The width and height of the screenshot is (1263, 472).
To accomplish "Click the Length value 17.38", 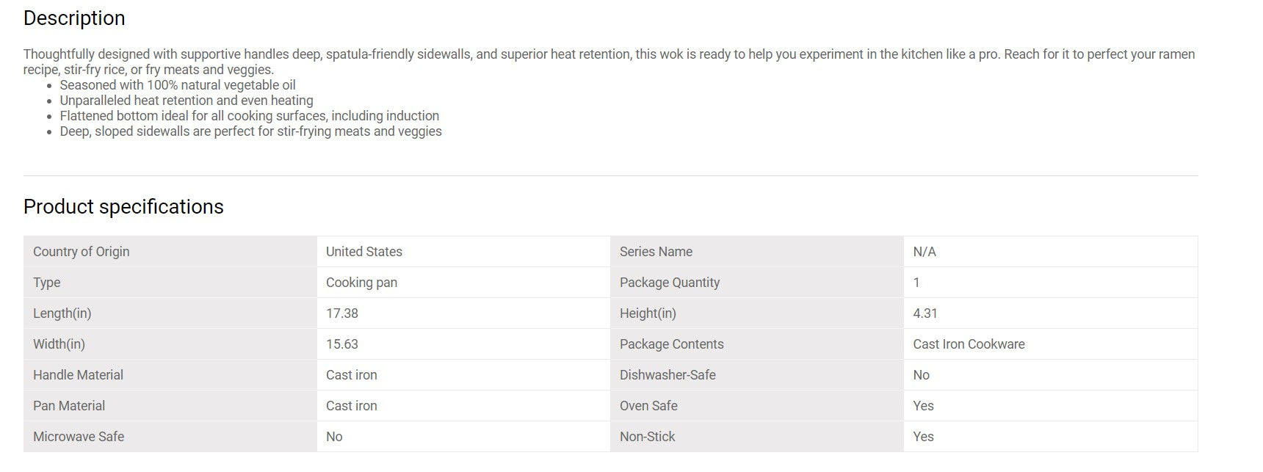I will (x=342, y=313).
